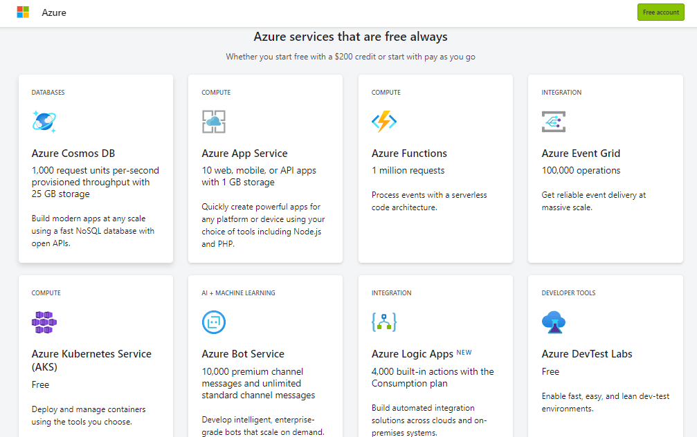Click the AI + MACHINE LEARNING label
This screenshot has height=437, width=697.
point(238,293)
